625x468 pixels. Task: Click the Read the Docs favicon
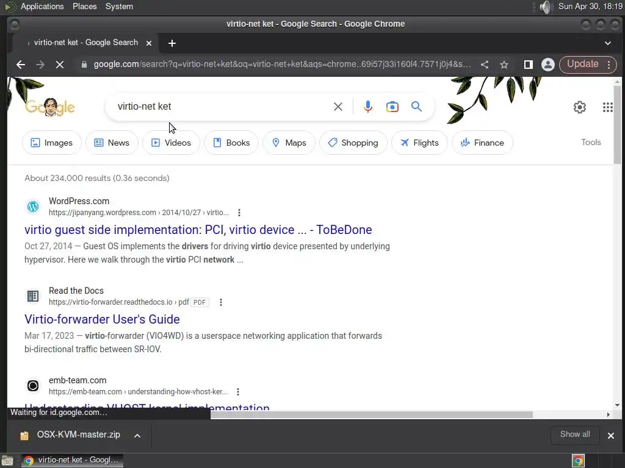[33, 296]
